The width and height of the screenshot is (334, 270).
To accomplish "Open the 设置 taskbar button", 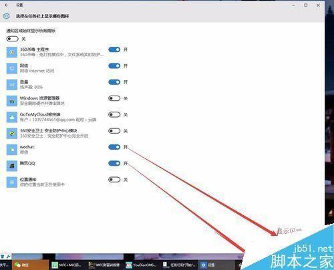I will tap(217, 265).
